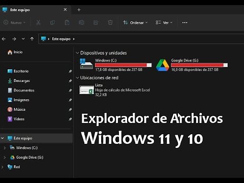Image resolution: width=244 pixels, height=183 pixels.
Task: Click the Paste clipboard icon
Action: pyautogui.click(x=67, y=22)
